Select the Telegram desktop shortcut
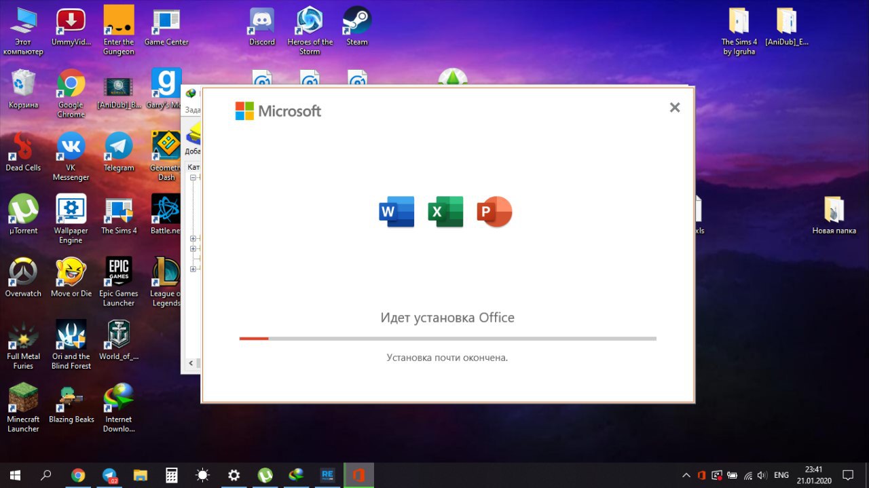This screenshot has height=488, width=869. click(119, 152)
